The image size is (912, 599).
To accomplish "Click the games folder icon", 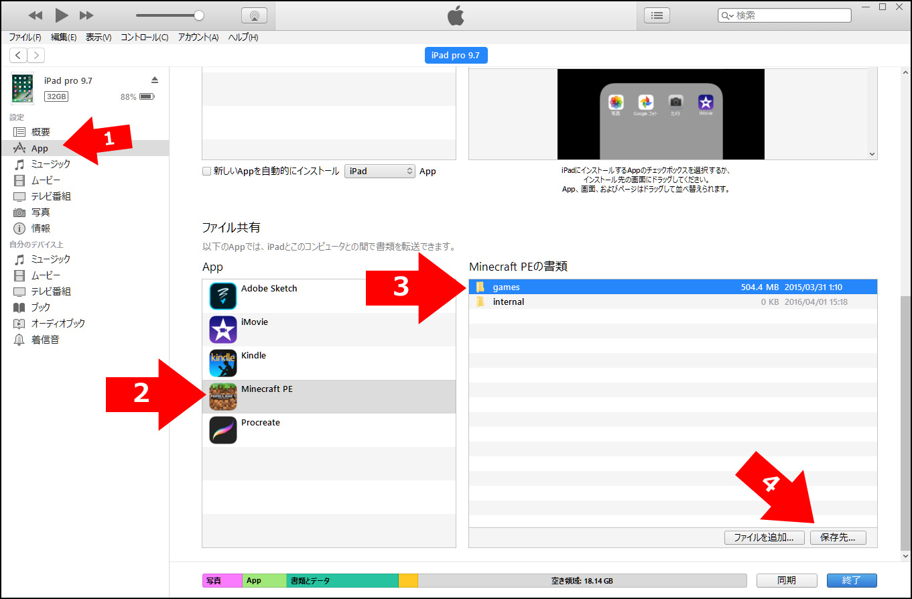I will coord(480,287).
